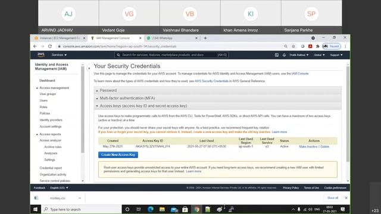Image resolution: width=381 pixels, height=214 pixels.
Task: Open the Pratik Rathod account dropdown
Action: pyautogui.click(x=299, y=55)
